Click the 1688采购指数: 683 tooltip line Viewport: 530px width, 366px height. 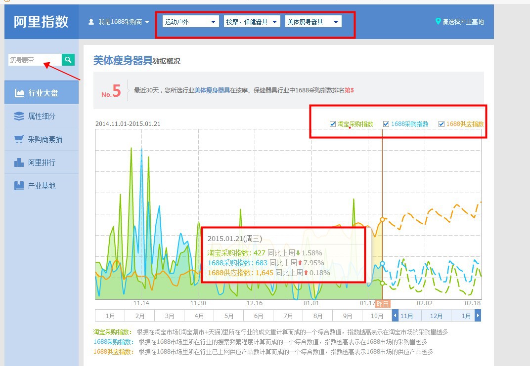tap(265, 263)
